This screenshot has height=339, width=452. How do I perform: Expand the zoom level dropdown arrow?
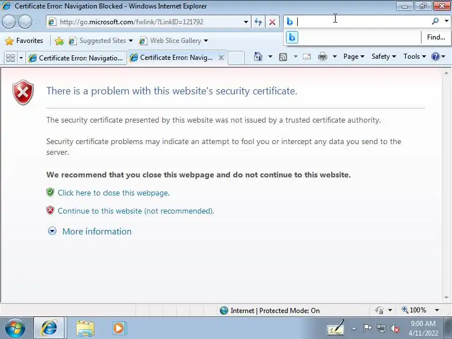pyautogui.click(x=437, y=310)
